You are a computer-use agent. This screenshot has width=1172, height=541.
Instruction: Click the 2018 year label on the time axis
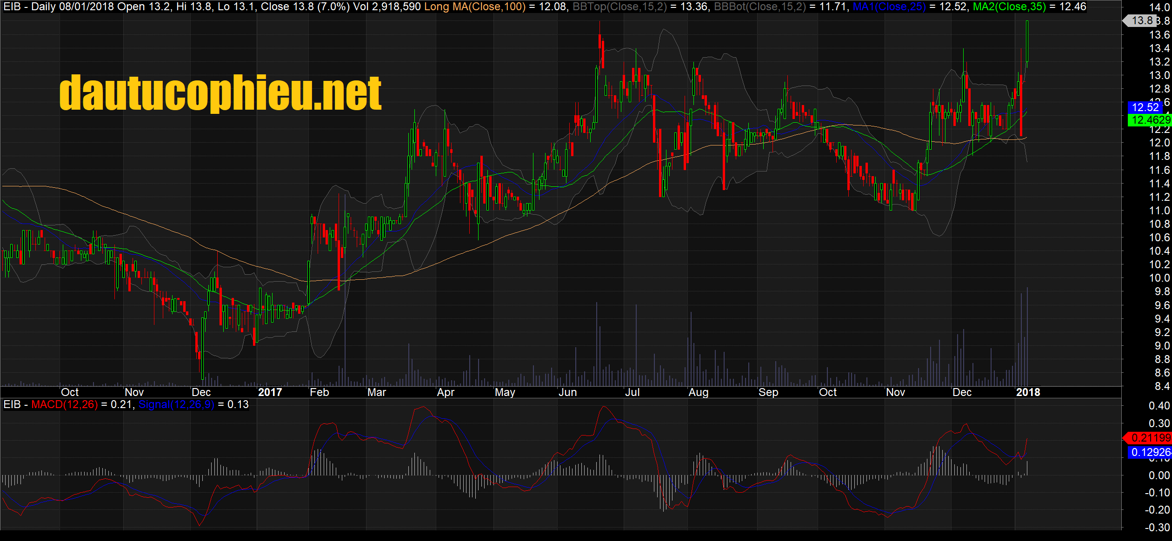pyautogui.click(x=1028, y=392)
